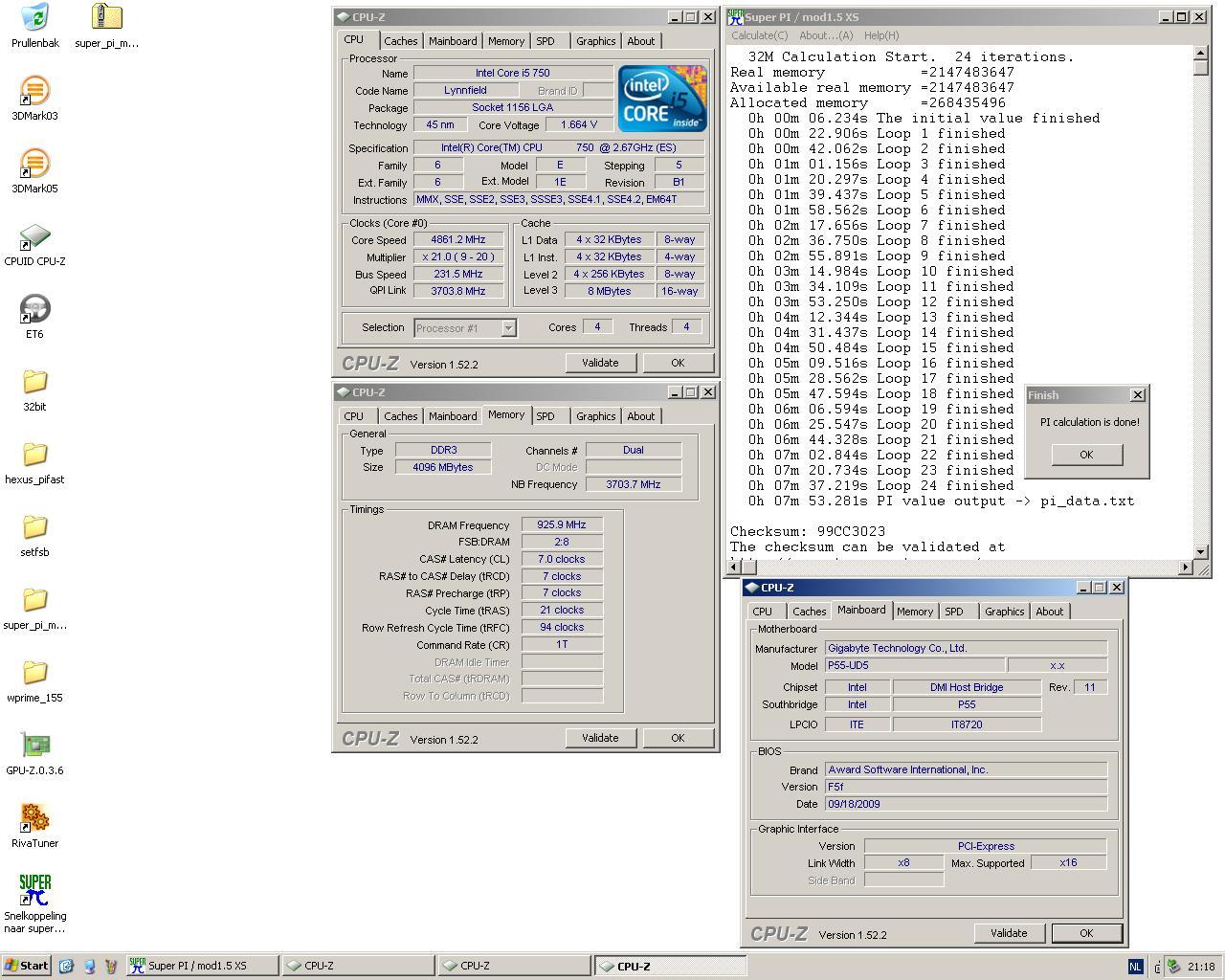Select the GPU-Z.0.3.6 desktop icon
This screenshot has height=980, width=1225.
34,745
